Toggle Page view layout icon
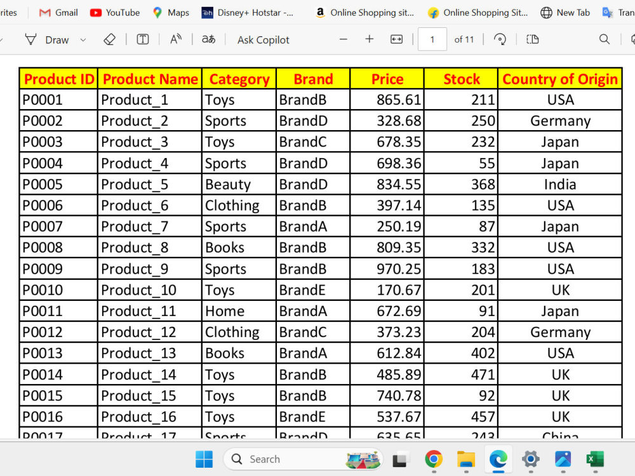The image size is (635, 476). click(532, 39)
